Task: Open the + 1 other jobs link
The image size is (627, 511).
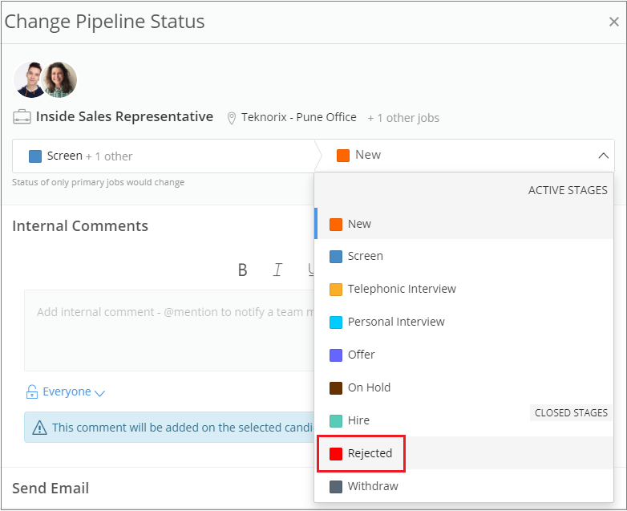Action: click(x=403, y=118)
